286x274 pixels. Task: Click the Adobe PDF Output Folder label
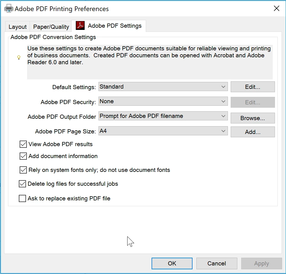coord(62,117)
